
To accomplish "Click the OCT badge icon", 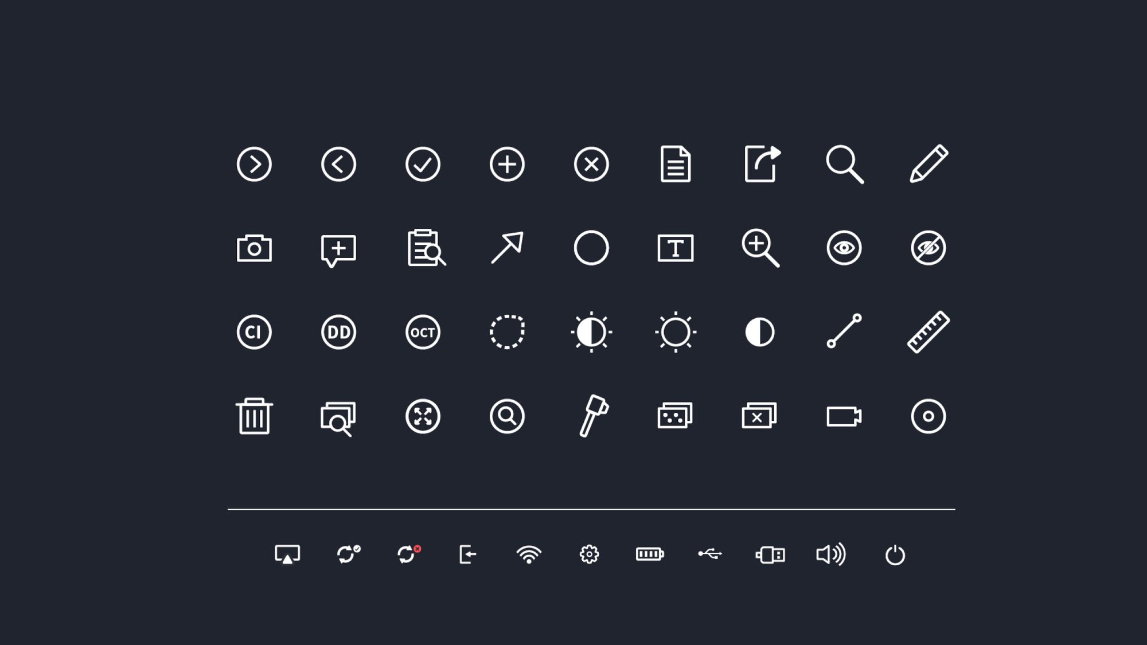I will 423,333.
